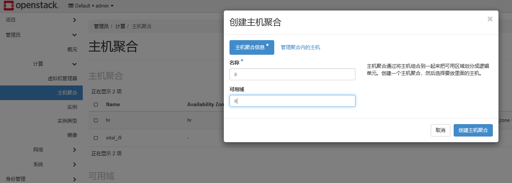The width and height of the screenshot is (512, 183).
Task: Expand the 项目 sidebar section
Action: (41, 20)
